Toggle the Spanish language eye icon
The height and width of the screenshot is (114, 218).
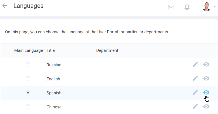[206, 93]
